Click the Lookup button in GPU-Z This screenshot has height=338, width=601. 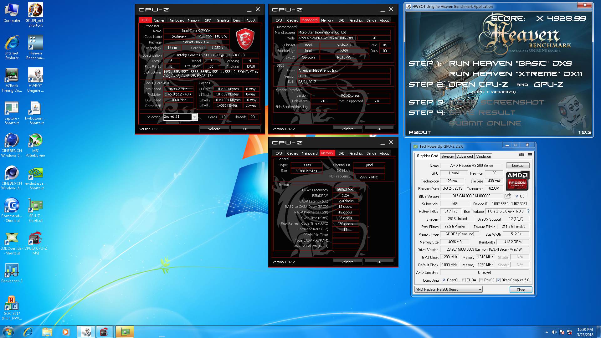click(517, 166)
